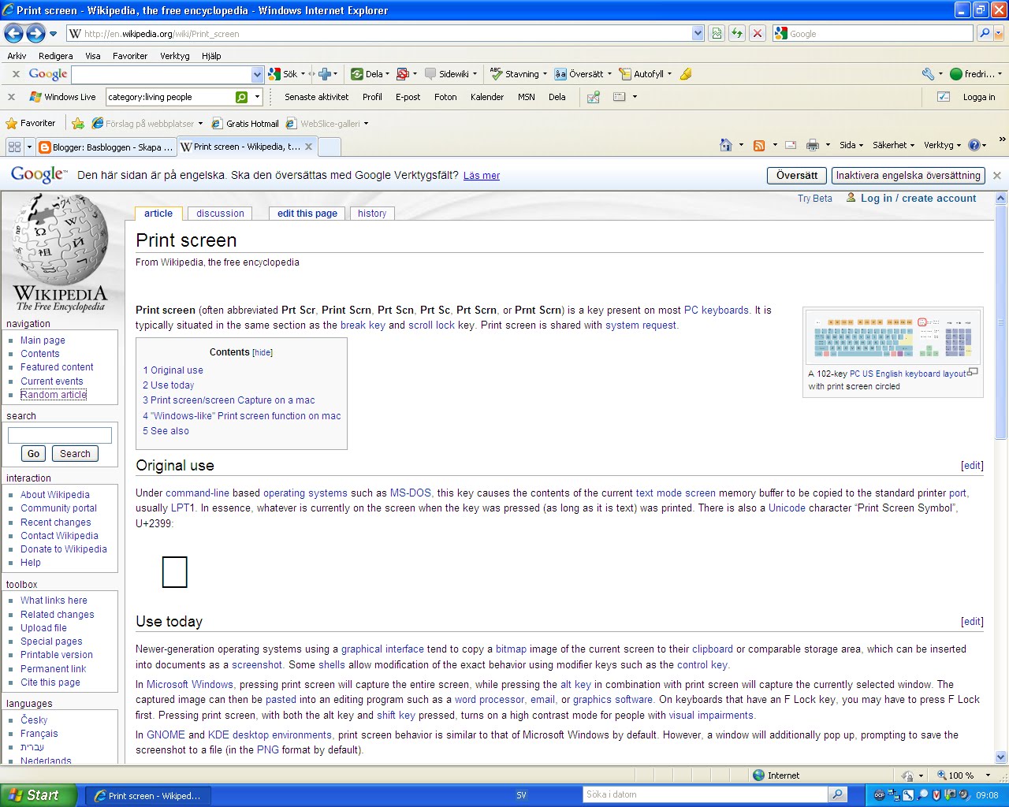
Task: Open Google Toolbar wrench settings
Action: click(x=928, y=74)
